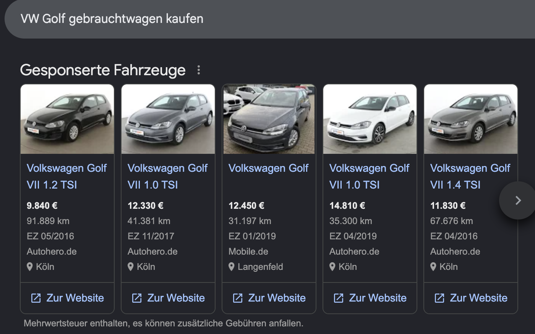Screen dimensions: 535x334
Task: Open Zur Website for the 9.840 € Golf
Action: click(67, 298)
